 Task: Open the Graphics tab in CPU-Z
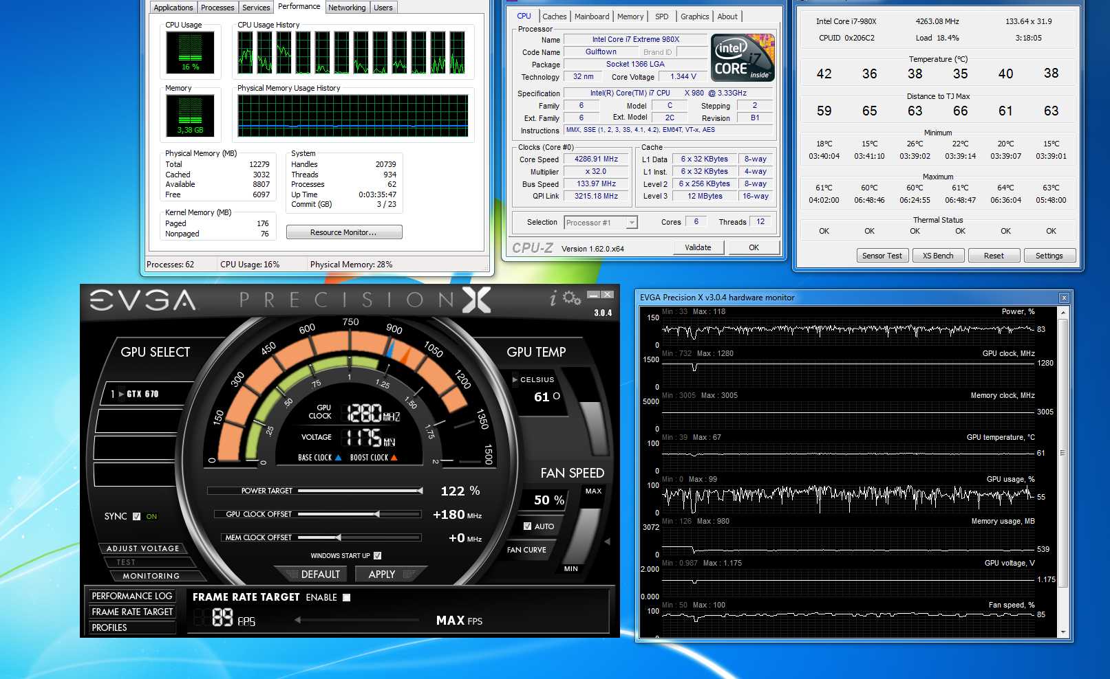click(694, 16)
